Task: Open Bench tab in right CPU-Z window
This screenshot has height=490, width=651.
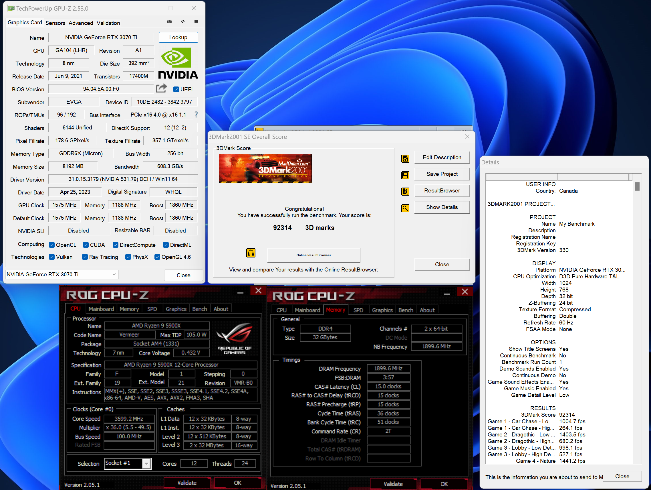Action: pyautogui.click(x=406, y=310)
